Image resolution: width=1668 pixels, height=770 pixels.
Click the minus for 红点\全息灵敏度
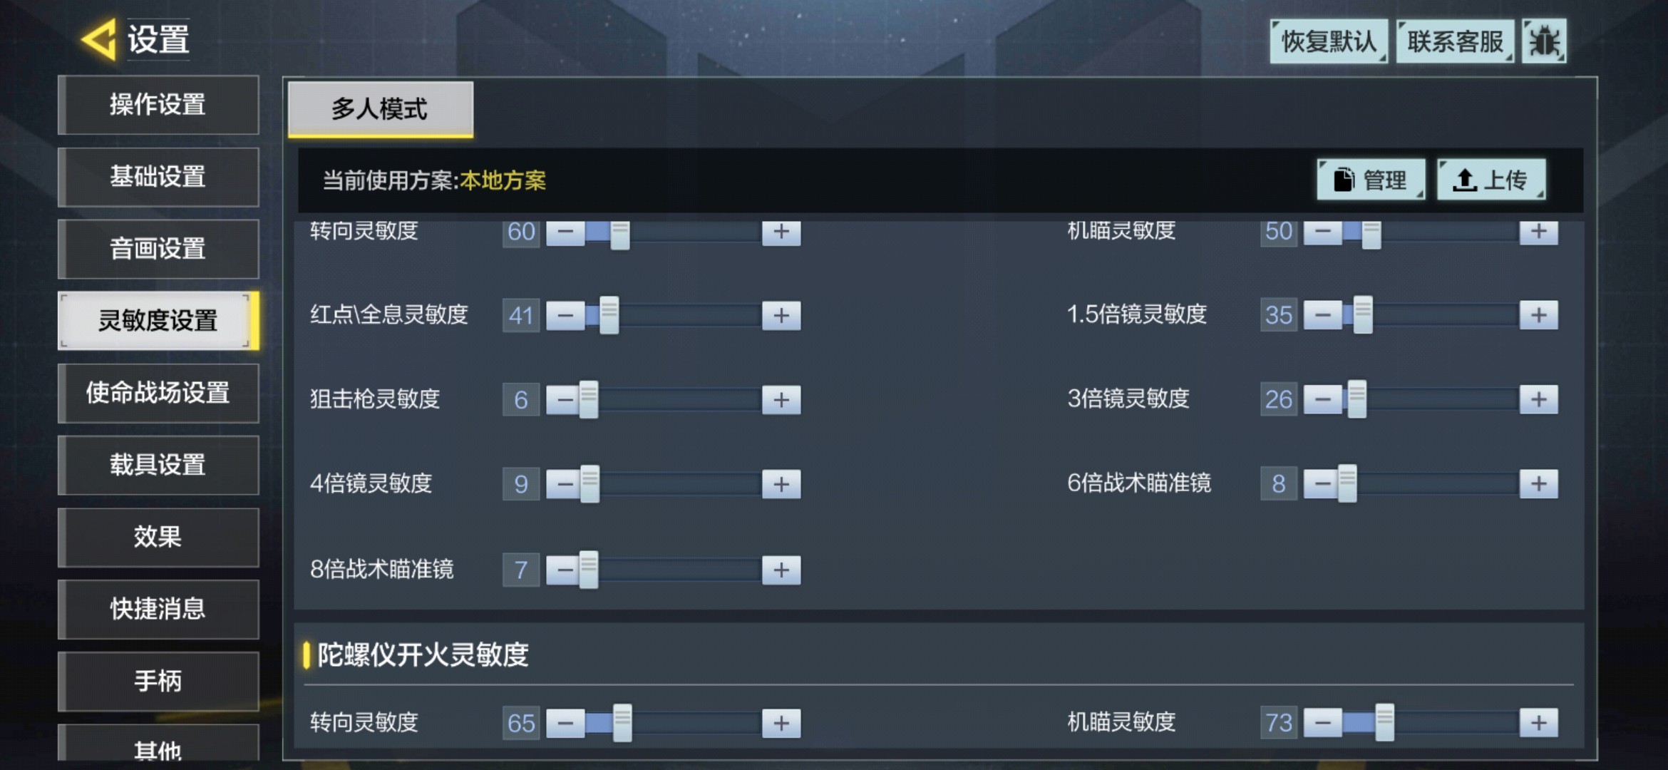tap(565, 315)
